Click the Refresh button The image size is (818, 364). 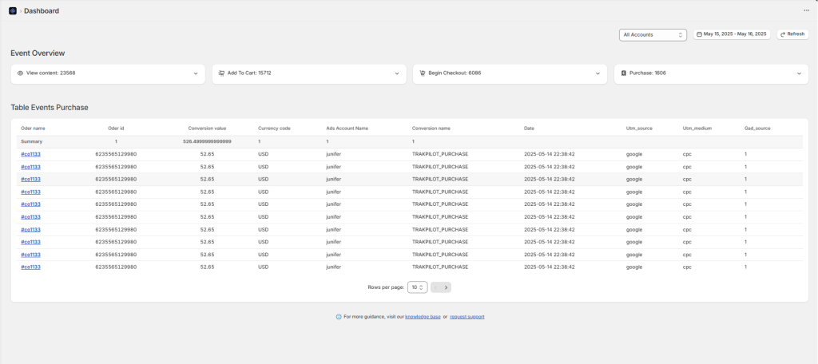pyautogui.click(x=793, y=34)
